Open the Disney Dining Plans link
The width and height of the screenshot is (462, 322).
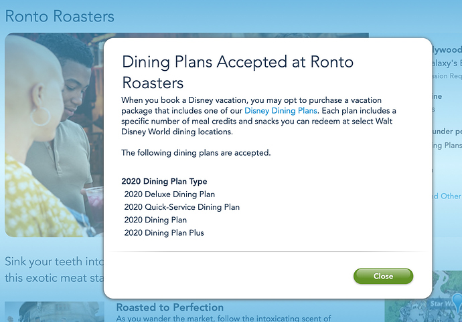pos(281,111)
